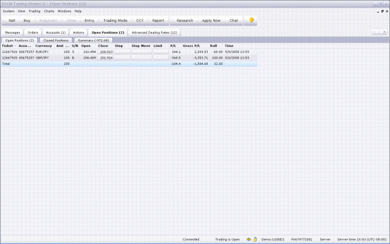Screen dimensions: 390x244
Task: Click open price 162.454
Action: pyautogui.click(x=89, y=52)
